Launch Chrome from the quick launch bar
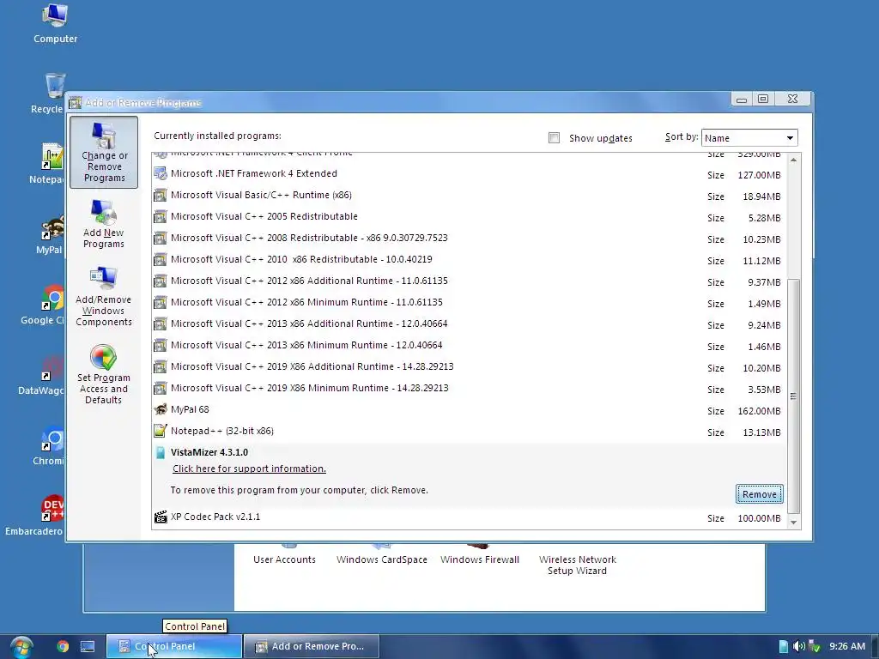This screenshot has width=879, height=659. (63, 646)
